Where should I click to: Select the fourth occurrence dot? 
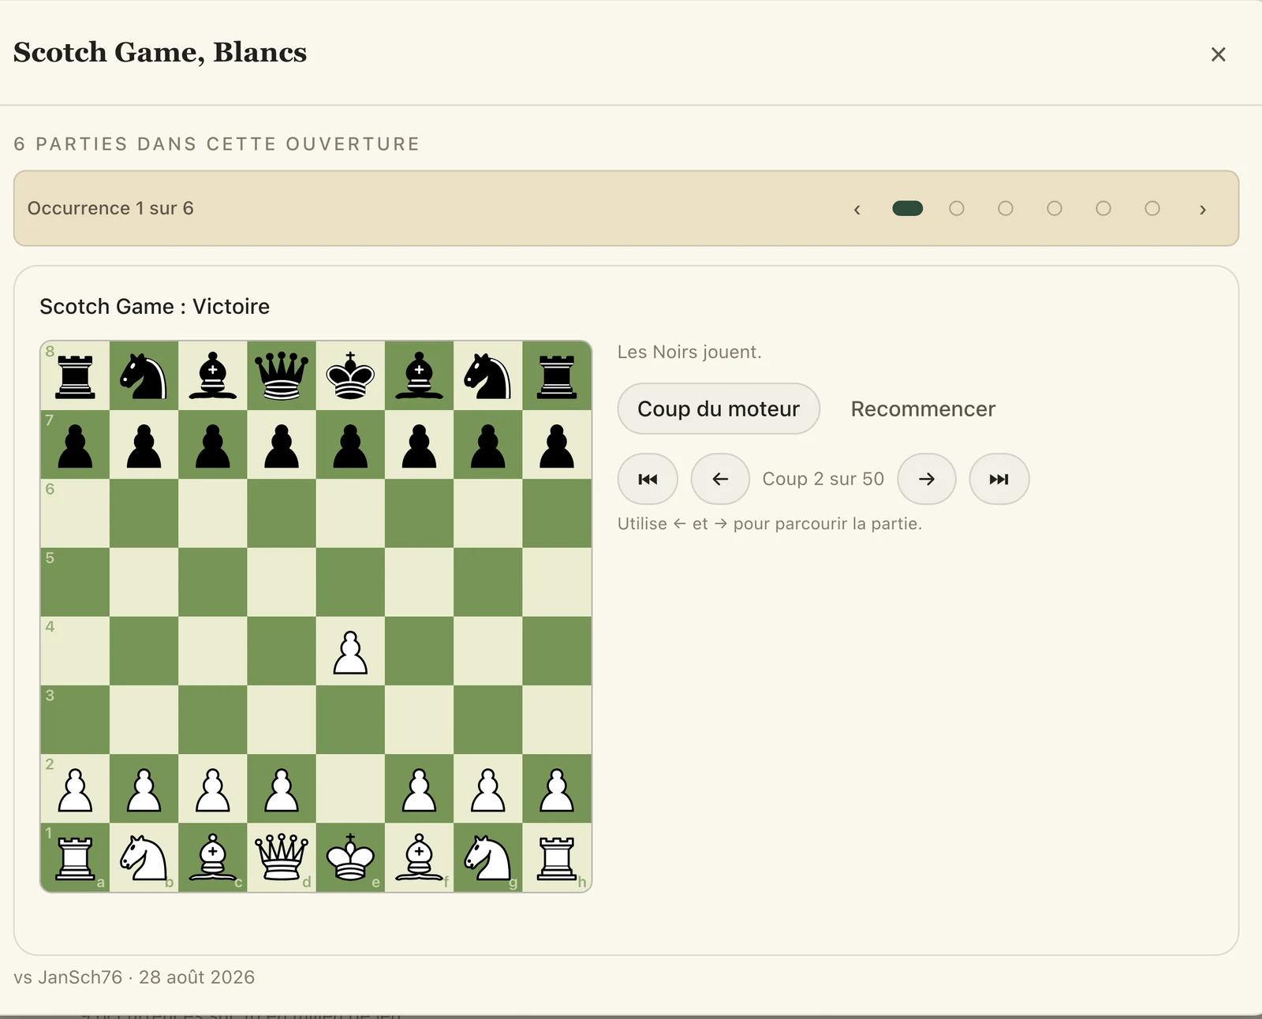coord(1055,208)
